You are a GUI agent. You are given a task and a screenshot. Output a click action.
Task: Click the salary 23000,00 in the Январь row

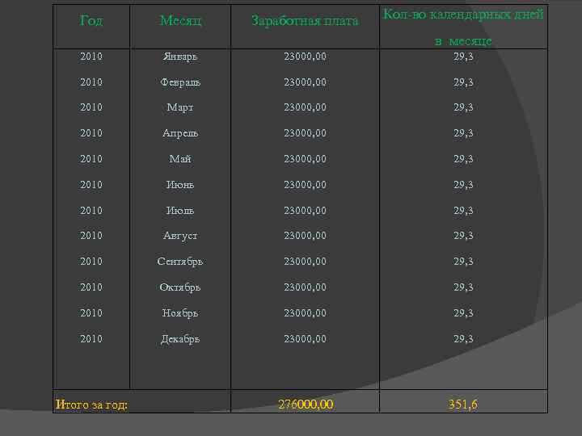(x=305, y=57)
